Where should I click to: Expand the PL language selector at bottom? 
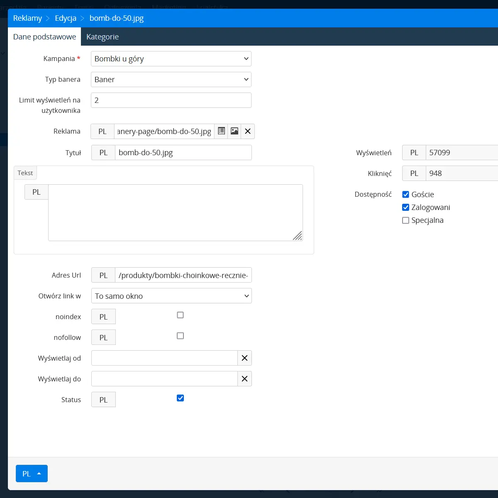[32, 474]
